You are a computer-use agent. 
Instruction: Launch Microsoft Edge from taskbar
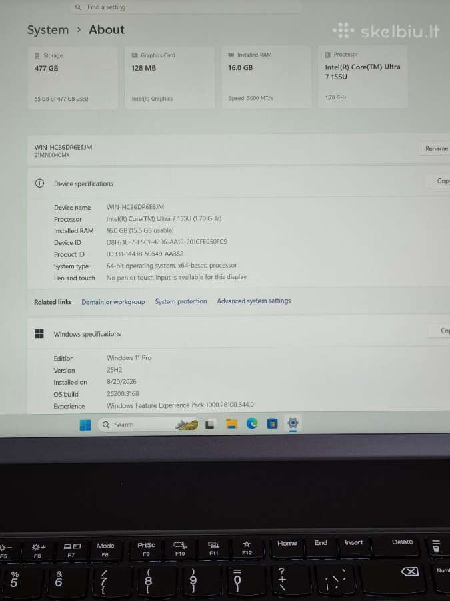pyautogui.click(x=252, y=423)
